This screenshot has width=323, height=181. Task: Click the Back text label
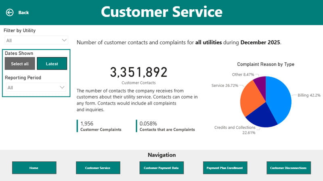tap(23, 12)
